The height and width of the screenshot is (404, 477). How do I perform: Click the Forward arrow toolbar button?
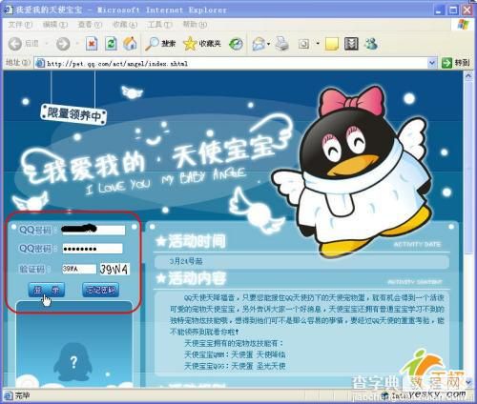click(x=63, y=44)
